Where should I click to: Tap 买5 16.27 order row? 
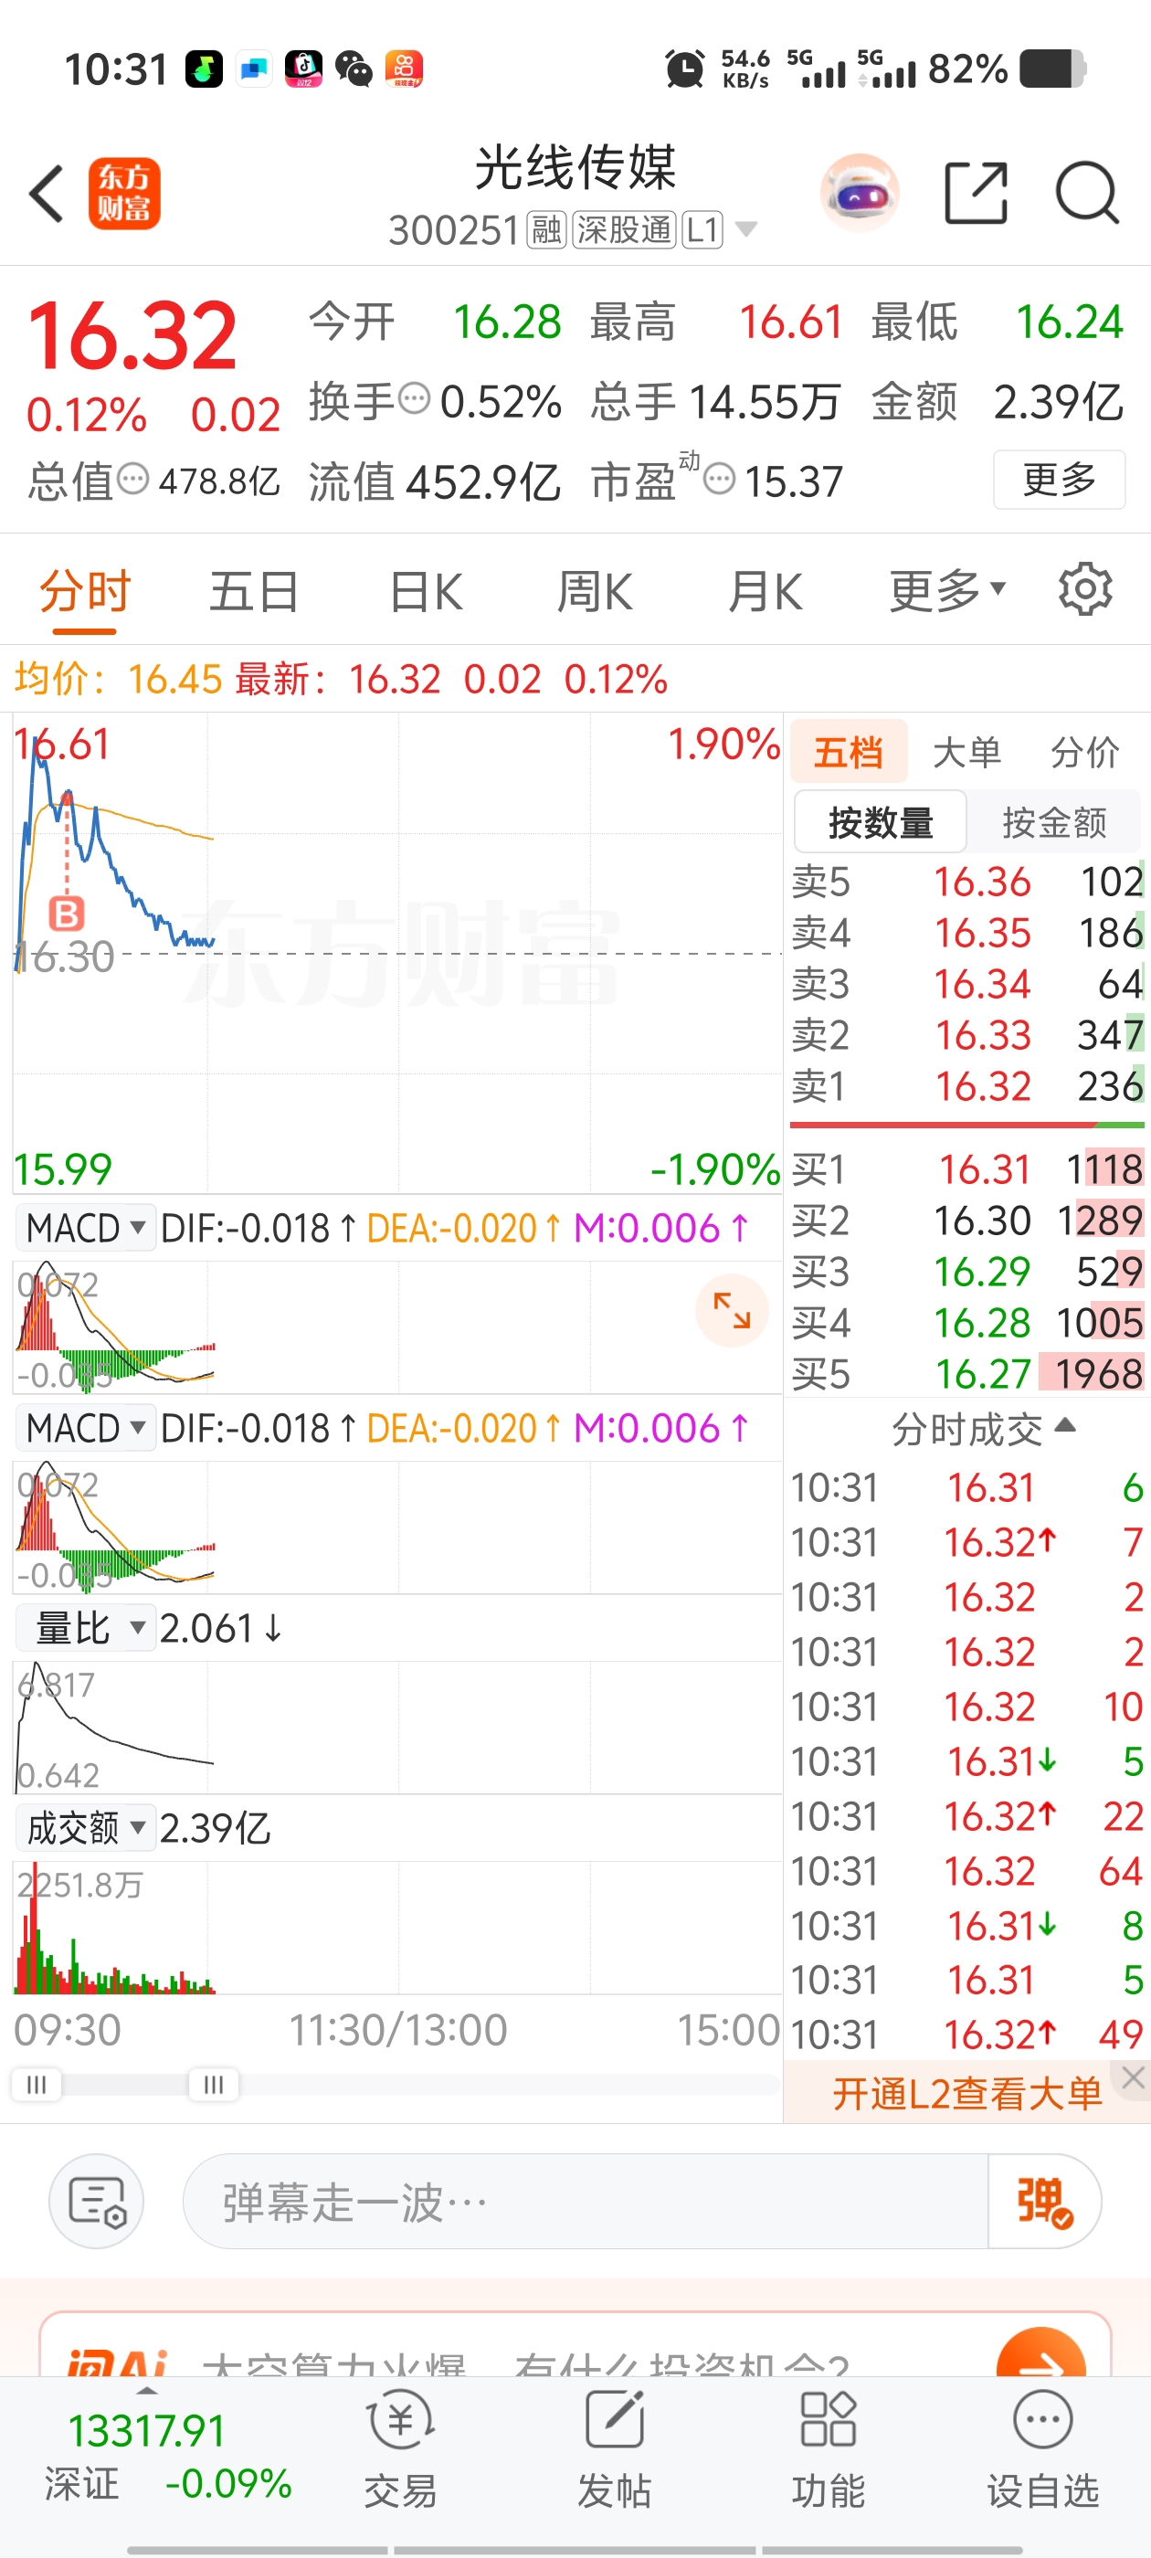tap(967, 1373)
